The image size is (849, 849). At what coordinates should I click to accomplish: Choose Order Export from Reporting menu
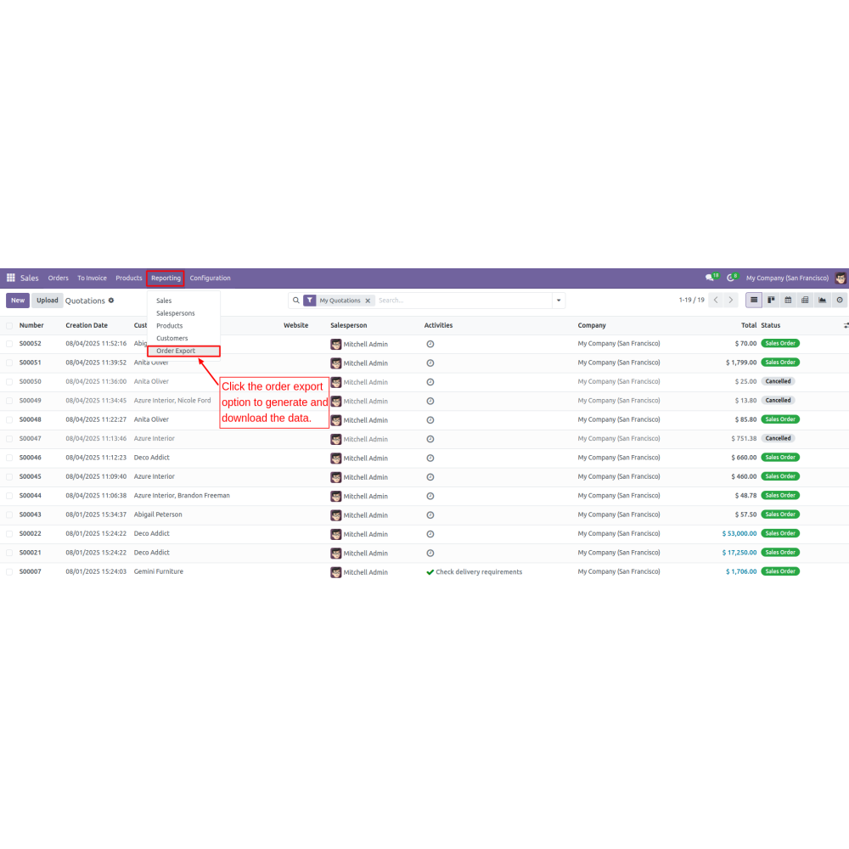(176, 351)
